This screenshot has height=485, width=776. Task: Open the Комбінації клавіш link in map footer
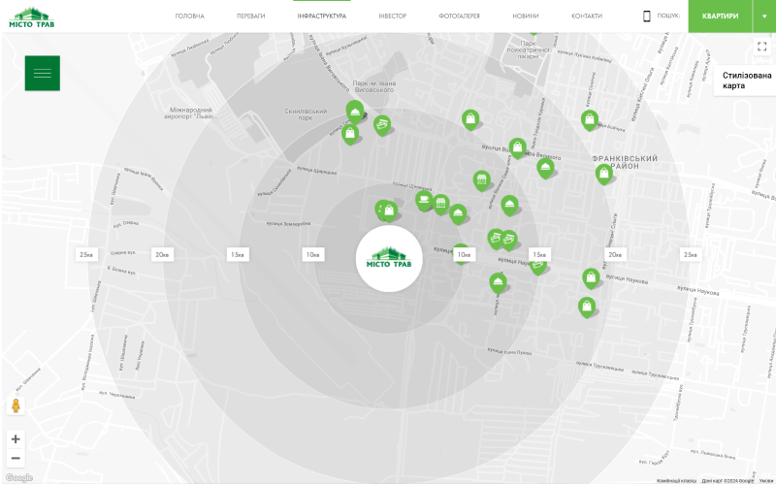pyautogui.click(x=676, y=481)
